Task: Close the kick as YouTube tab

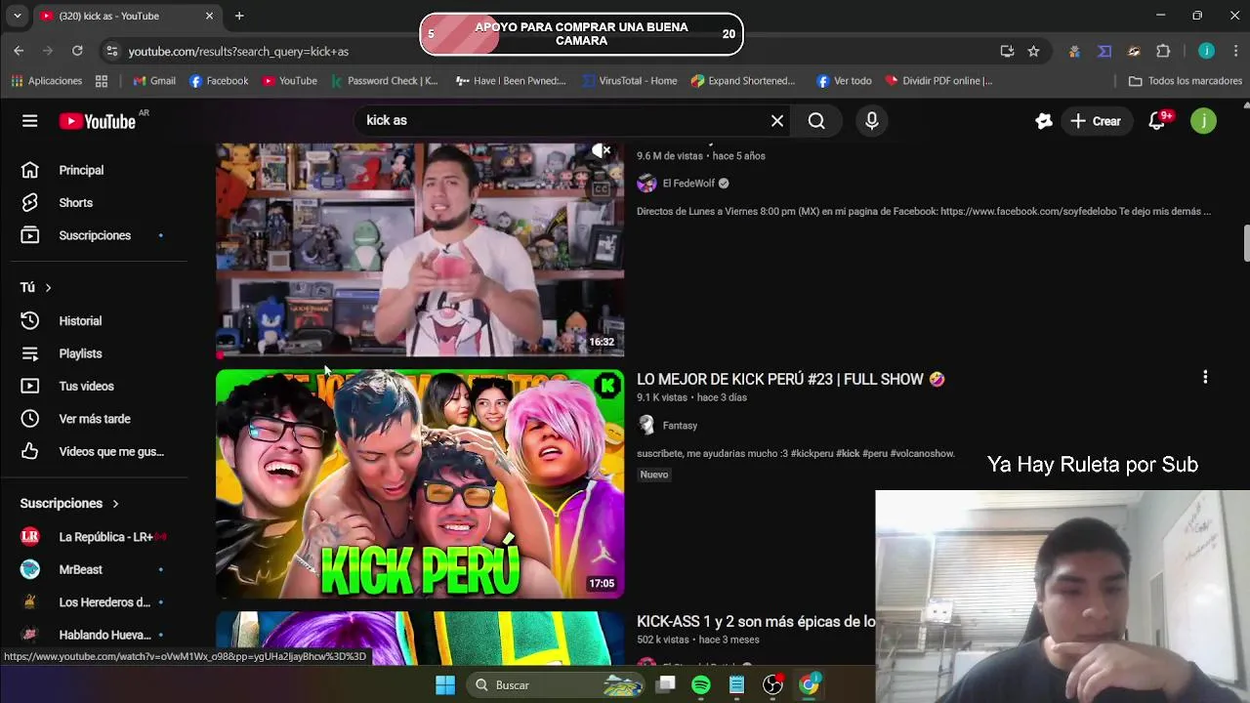Action: [x=209, y=16]
